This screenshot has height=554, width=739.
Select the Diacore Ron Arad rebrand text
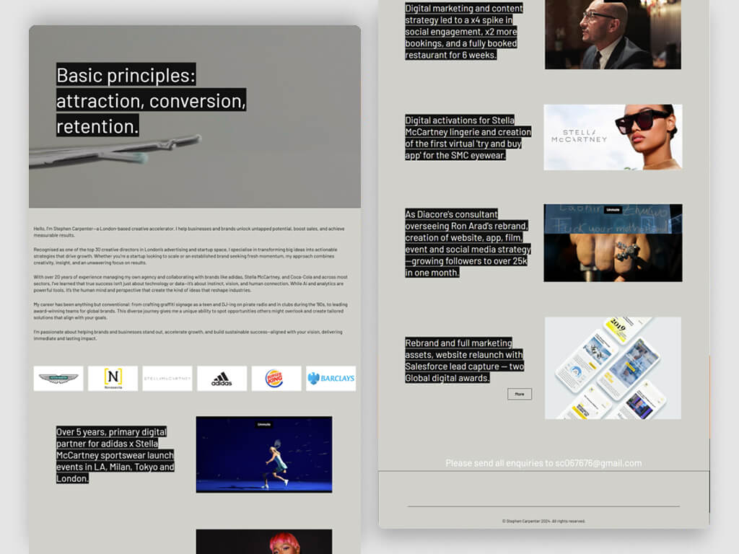pos(467,243)
